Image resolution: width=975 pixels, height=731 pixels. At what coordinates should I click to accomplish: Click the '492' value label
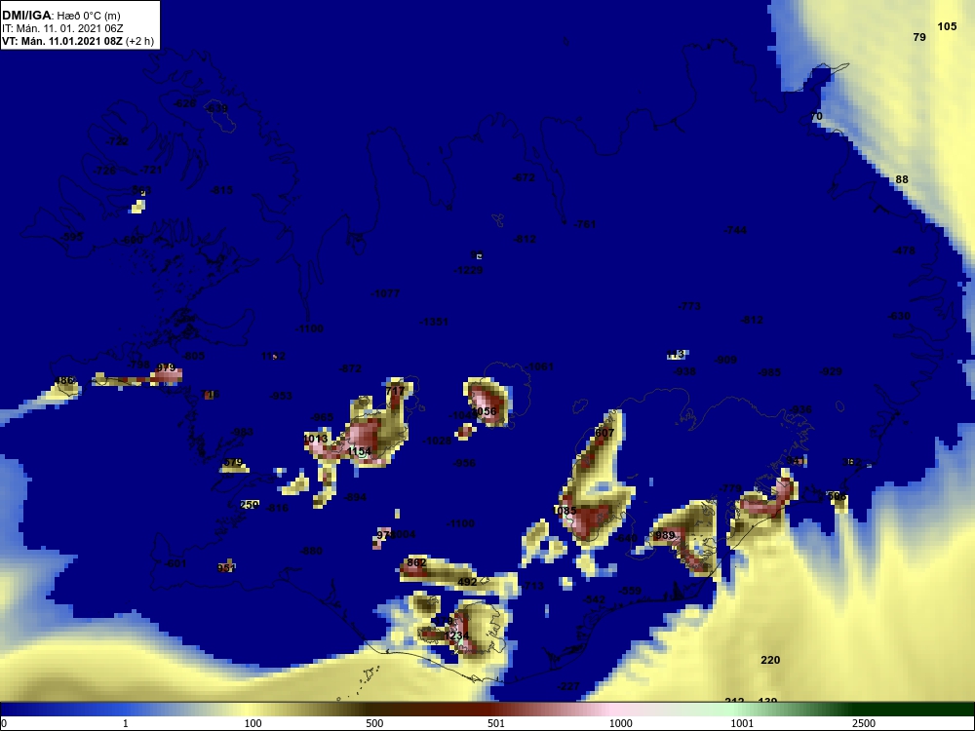pos(467,583)
